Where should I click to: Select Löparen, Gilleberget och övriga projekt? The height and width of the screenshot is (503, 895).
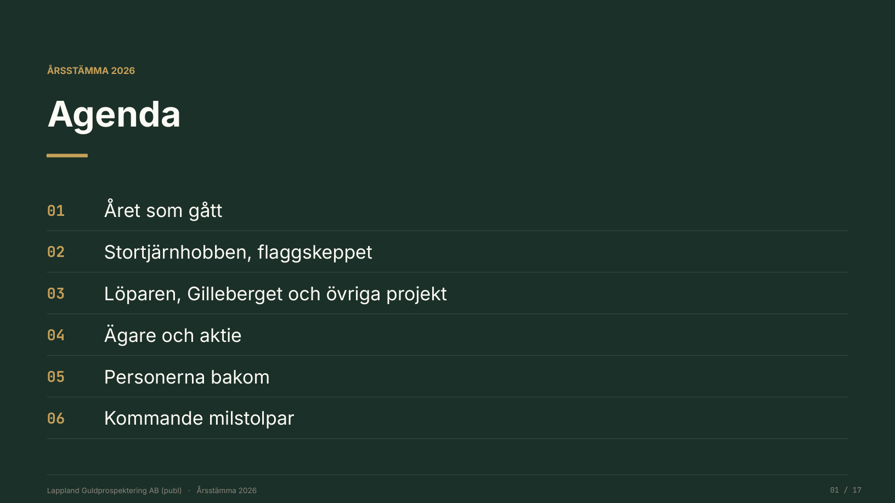(275, 294)
